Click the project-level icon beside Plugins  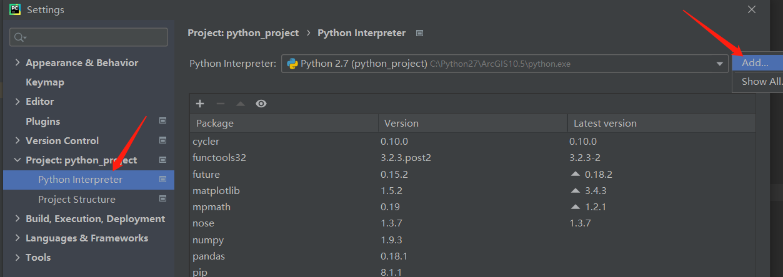(x=163, y=121)
